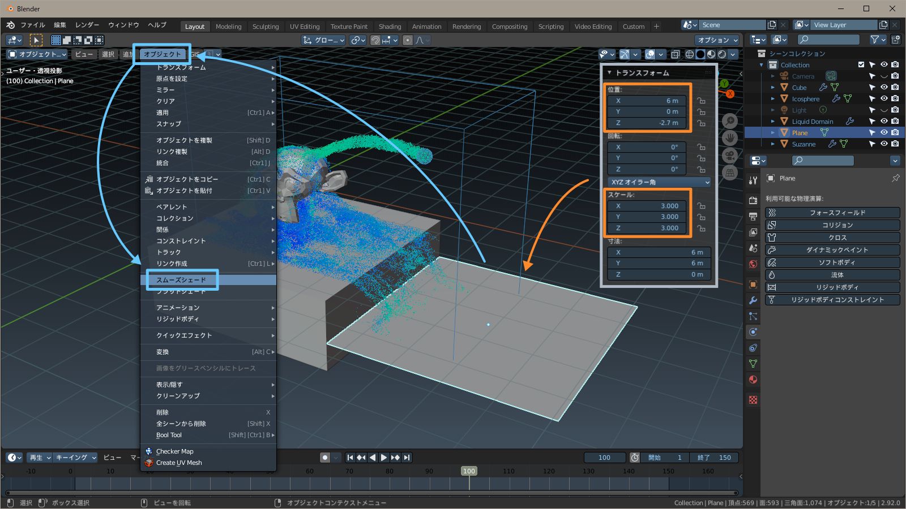906x509 pixels.
Task: Expand the Cube item in outliner
Action: (x=773, y=88)
